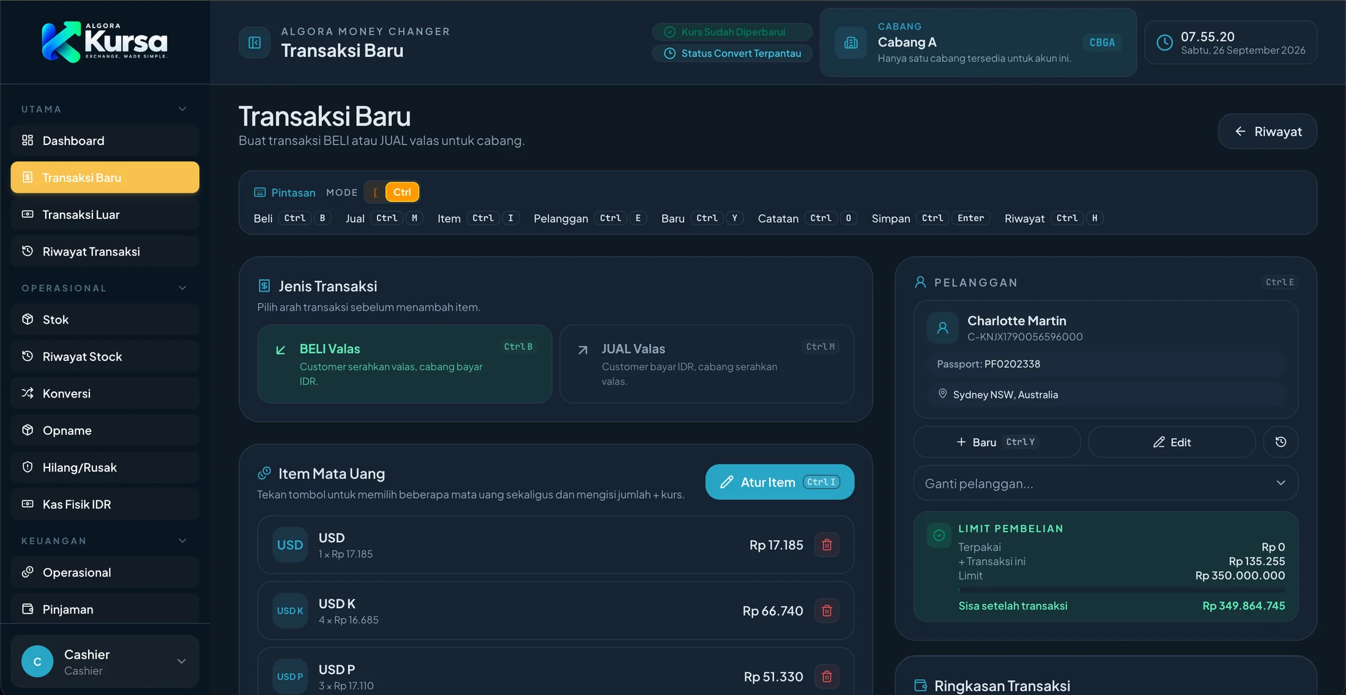This screenshot has height=695, width=1346.
Task: Navigate to Konversi
Action: pos(105,393)
